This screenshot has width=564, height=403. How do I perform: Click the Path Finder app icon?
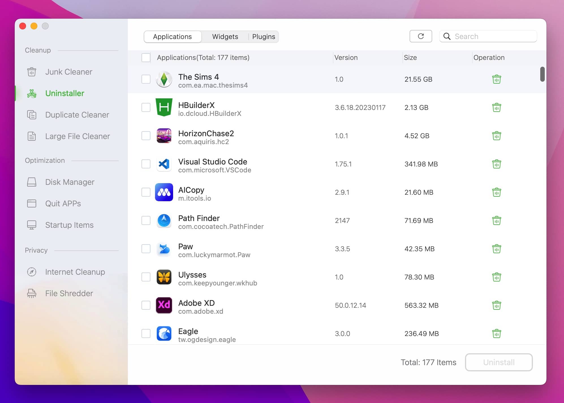pyautogui.click(x=164, y=220)
